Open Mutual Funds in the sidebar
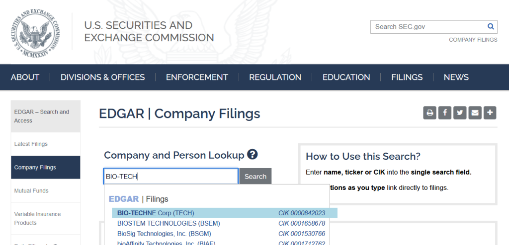Screen dimensions: 509x245 [x=46, y=190]
